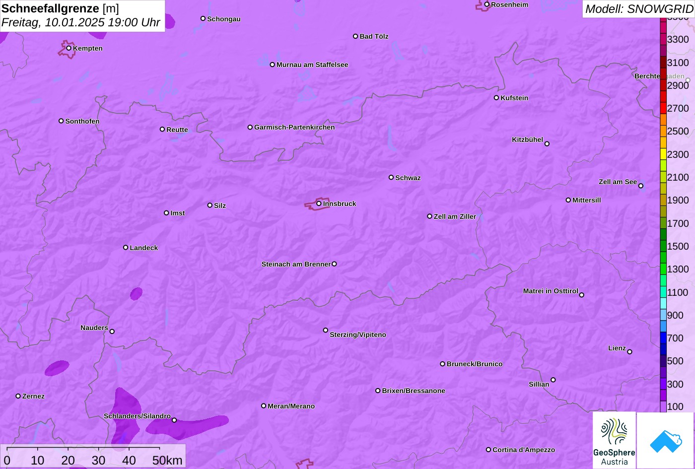Screen dimensions: 695x469
Task: Select the Matrei in Osttirol marker
Action: click(582, 295)
